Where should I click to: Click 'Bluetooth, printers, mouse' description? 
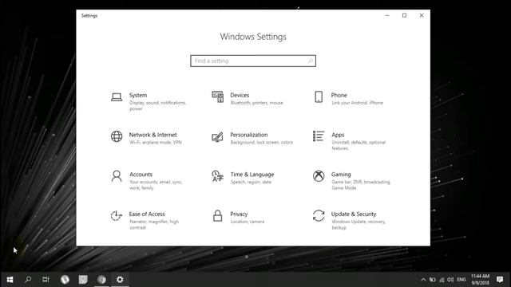pyautogui.click(x=257, y=103)
